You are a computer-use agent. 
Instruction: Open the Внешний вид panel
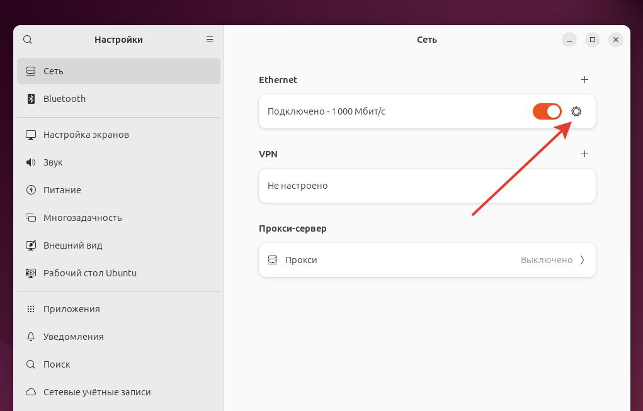click(118, 245)
